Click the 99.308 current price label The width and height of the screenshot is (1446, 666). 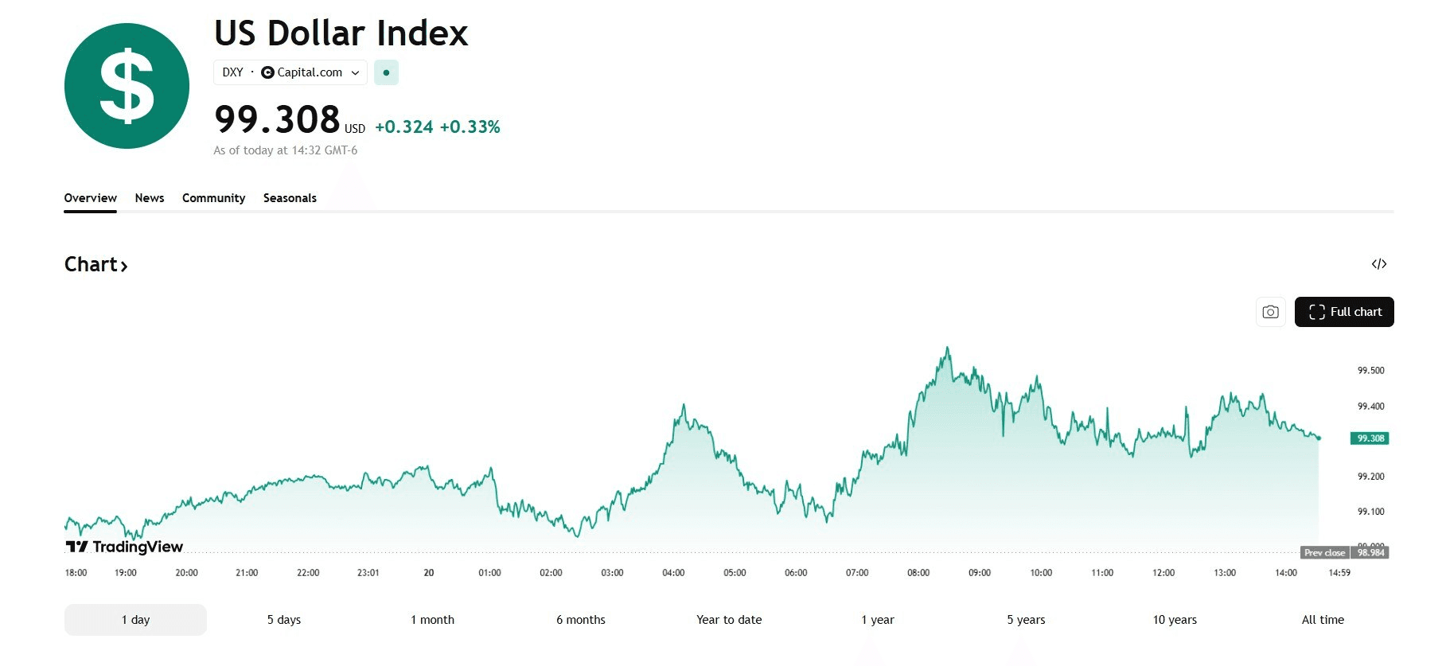coord(1370,438)
